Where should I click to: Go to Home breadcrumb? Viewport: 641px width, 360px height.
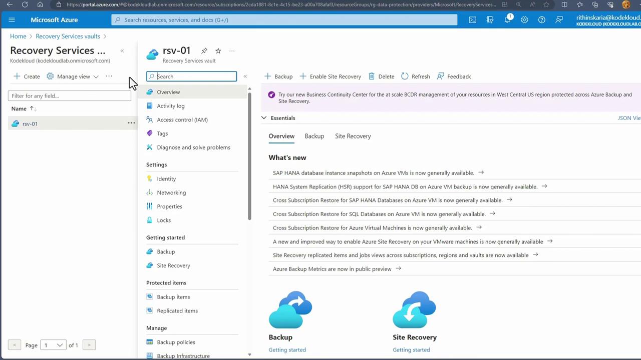point(18,36)
